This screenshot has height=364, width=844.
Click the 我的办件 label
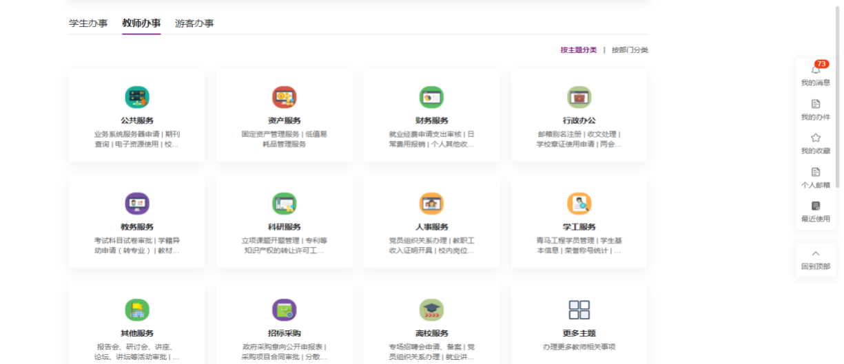tap(816, 117)
